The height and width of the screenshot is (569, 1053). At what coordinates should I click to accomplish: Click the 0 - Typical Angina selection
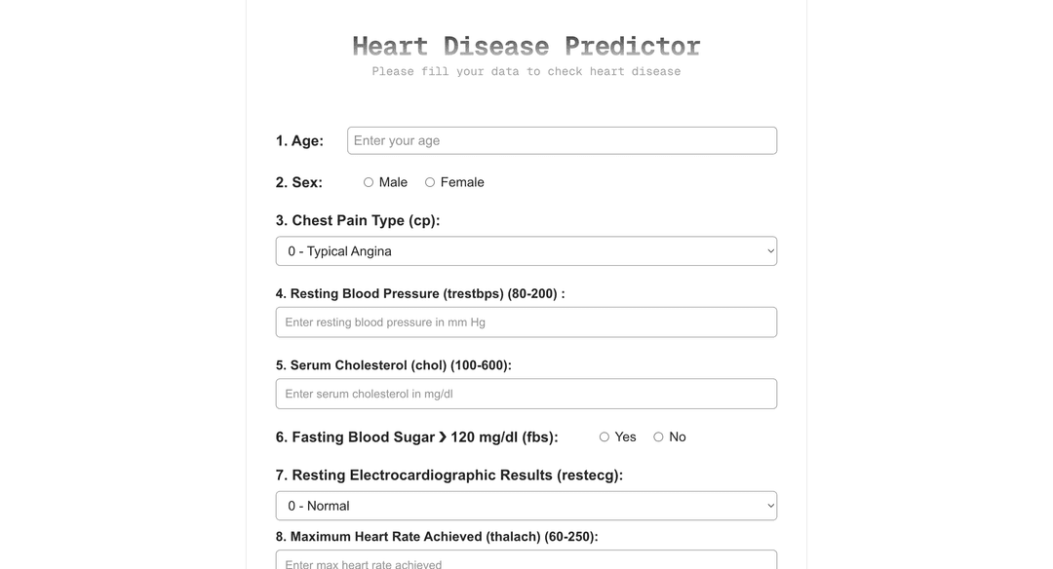339,250
